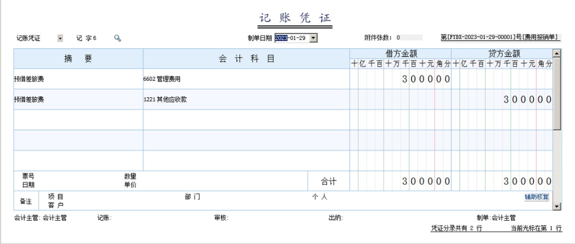Expand the 制单日期 date picker arrow
This screenshot has width=575, height=244.
[x=313, y=38]
